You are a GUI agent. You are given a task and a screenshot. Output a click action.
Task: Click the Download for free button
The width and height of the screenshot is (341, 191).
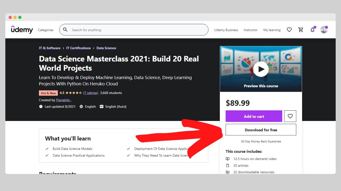coord(261,130)
